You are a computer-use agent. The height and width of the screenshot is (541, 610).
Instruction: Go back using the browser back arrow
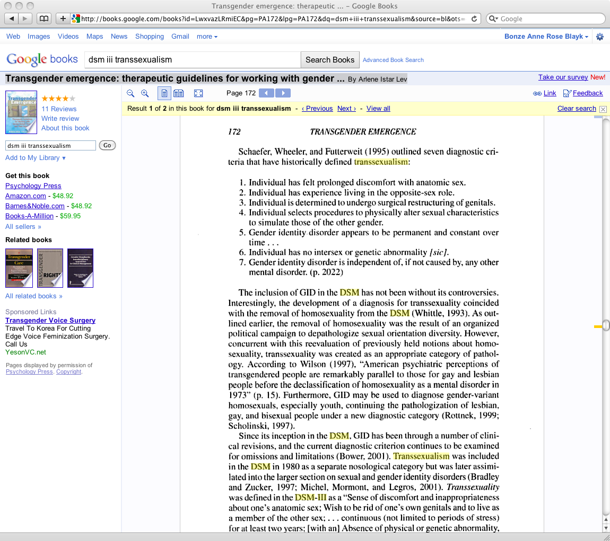(12, 18)
